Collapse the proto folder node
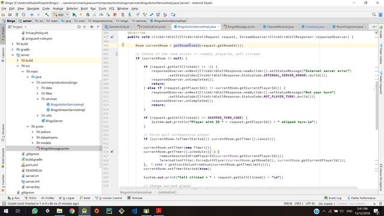Screen dimensions: 384x216 pyautogui.click(x=28, y=127)
